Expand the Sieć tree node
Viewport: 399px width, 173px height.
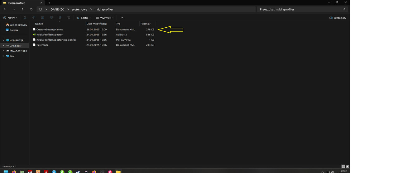[3, 56]
